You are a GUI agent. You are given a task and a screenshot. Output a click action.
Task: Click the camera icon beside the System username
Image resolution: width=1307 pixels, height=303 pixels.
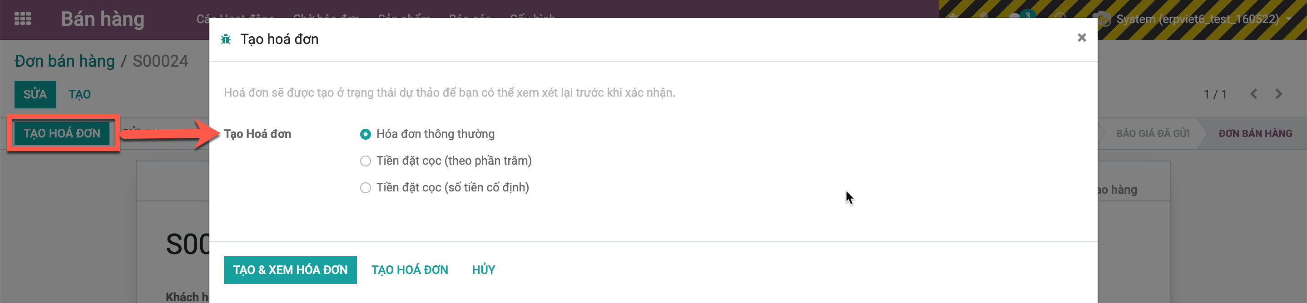(x=1104, y=19)
